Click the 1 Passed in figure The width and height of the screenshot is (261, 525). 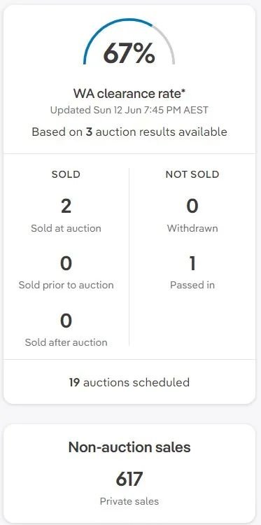[x=192, y=263]
